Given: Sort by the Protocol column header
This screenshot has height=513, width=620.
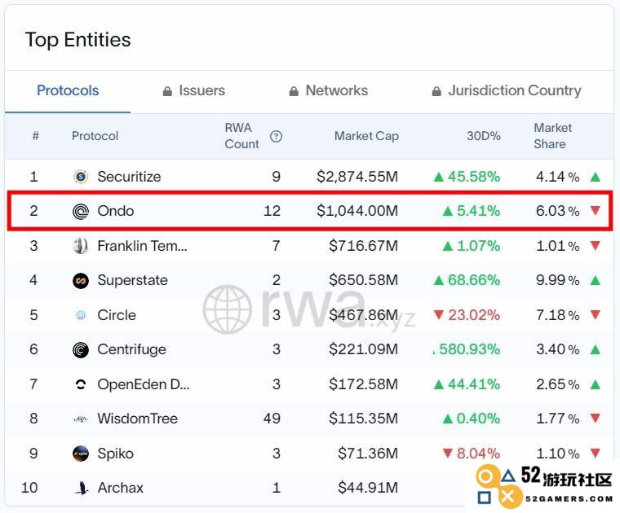Looking at the screenshot, I should [x=95, y=136].
